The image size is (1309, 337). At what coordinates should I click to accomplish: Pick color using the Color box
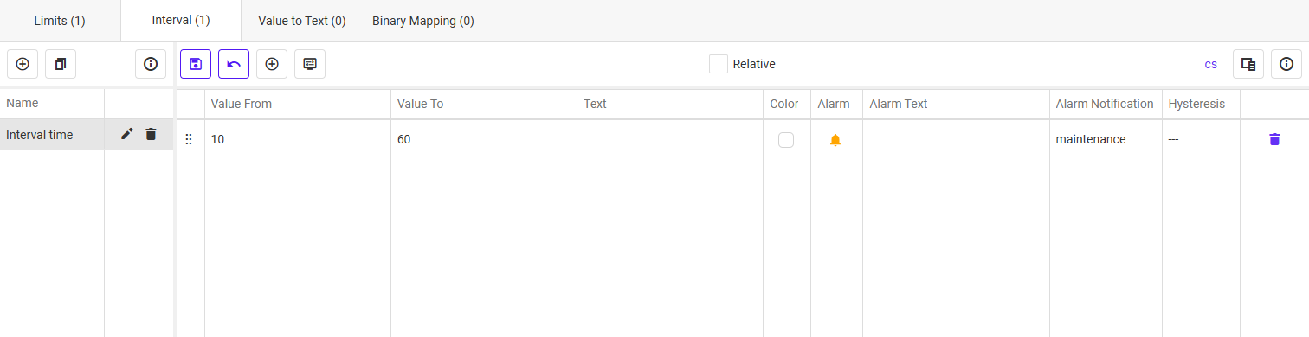pyautogui.click(x=786, y=140)
